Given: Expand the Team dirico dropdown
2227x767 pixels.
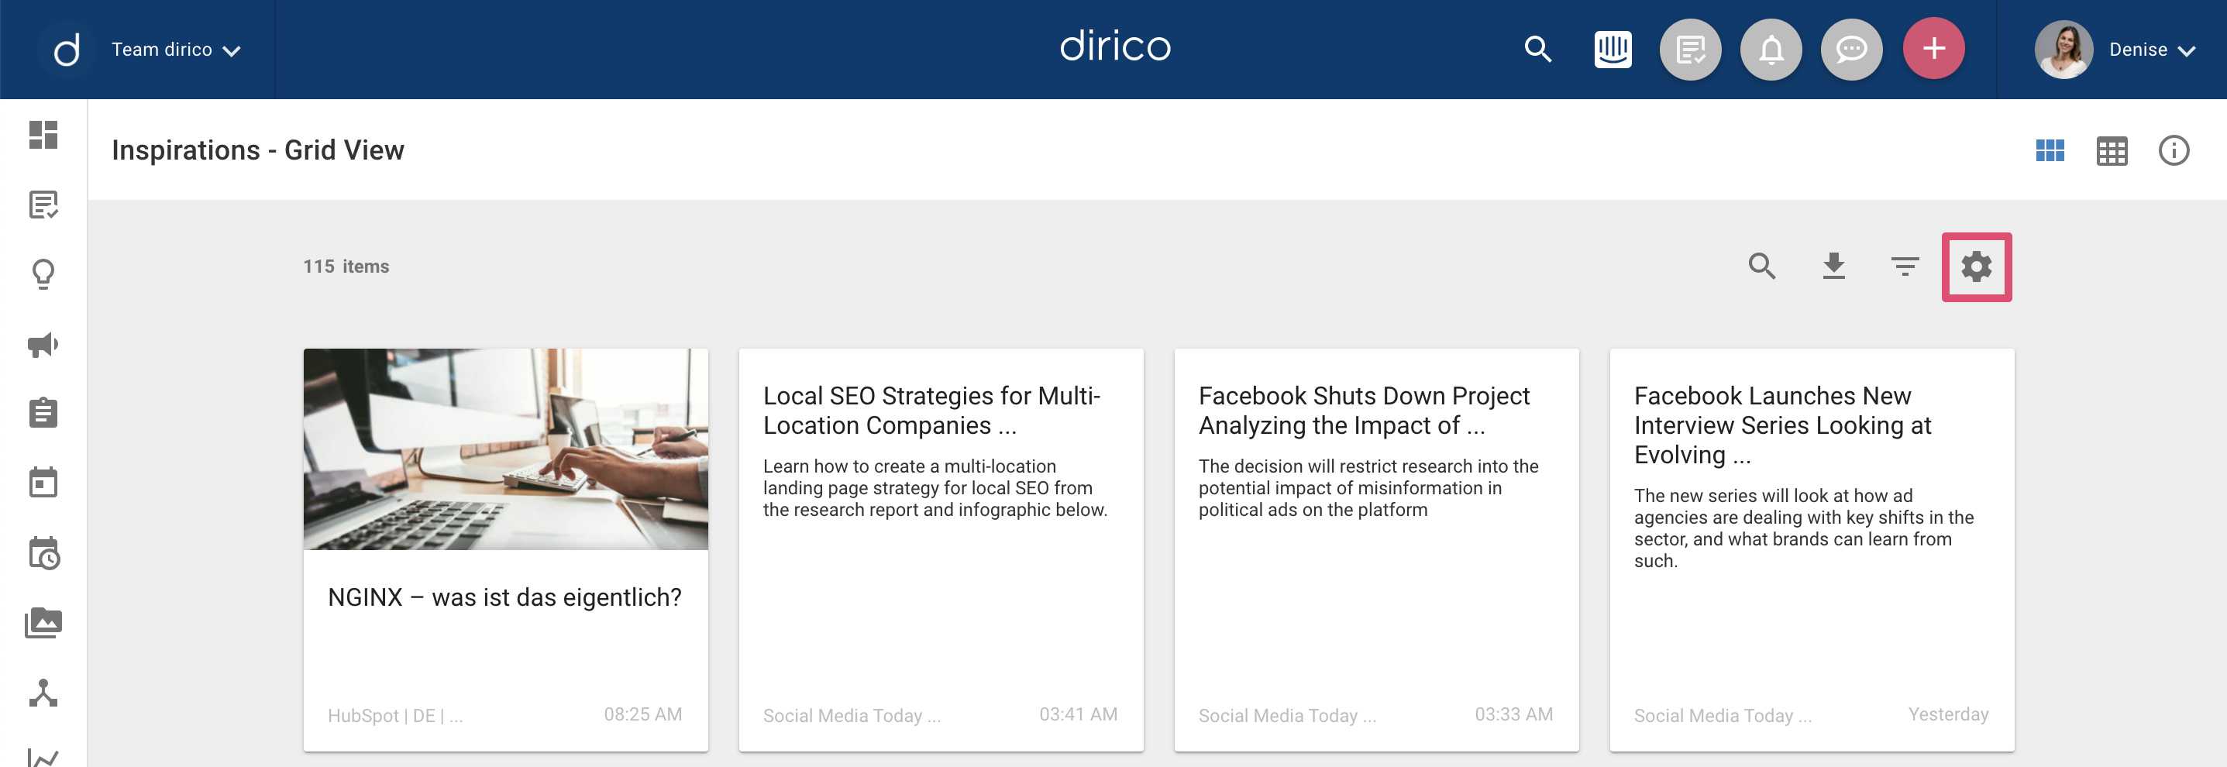Looking at the screenshot, I should [x=177, y=50].
